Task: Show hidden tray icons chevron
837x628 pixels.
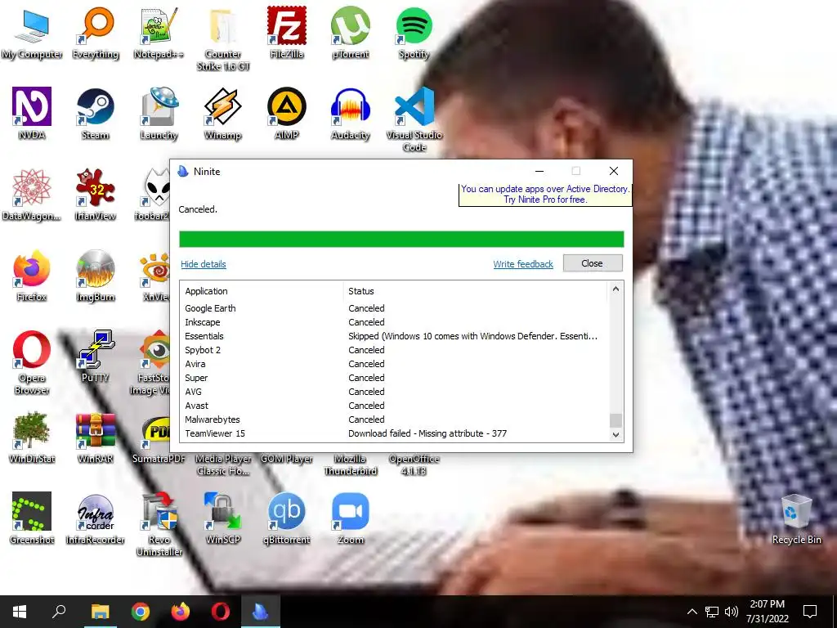Action: pyautogui.click(x=692, y=612)
